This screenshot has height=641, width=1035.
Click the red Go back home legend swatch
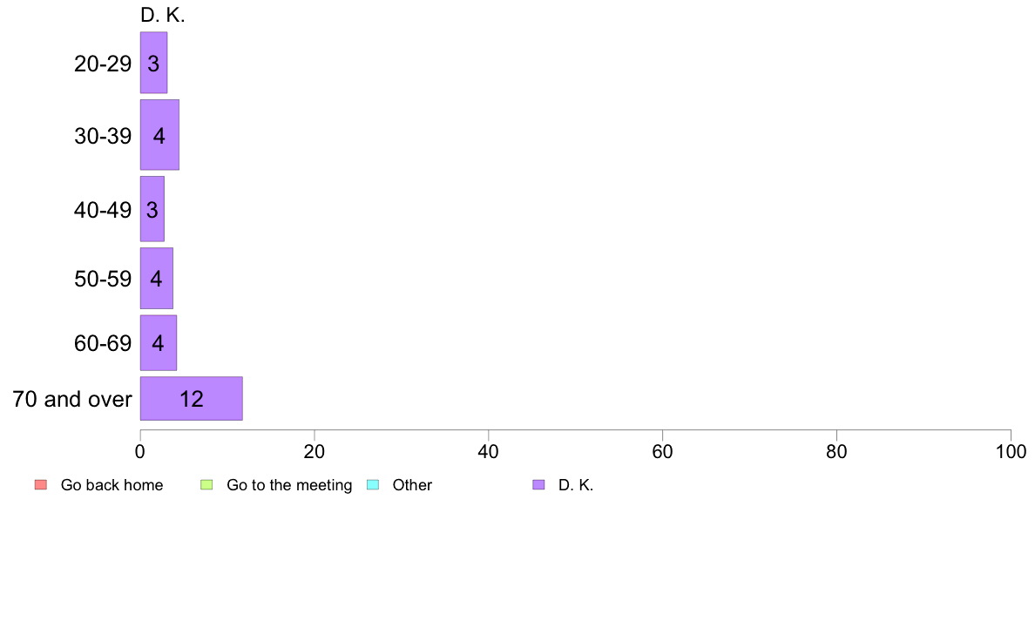(x=41, y=485)
